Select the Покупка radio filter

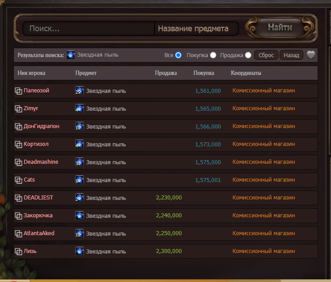(213, 55)
